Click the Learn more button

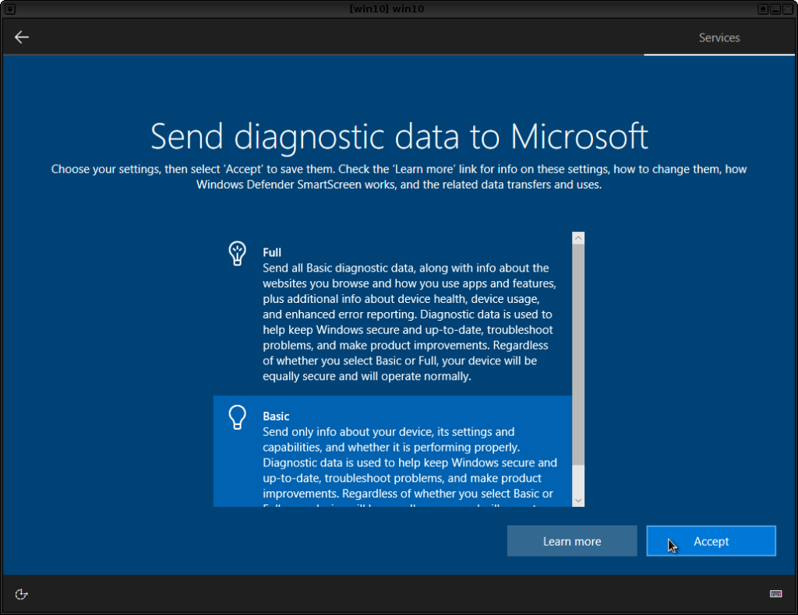tap(571, 541)
